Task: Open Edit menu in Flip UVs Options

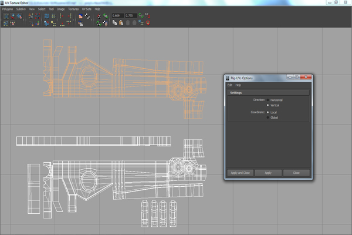Action: [x=229, y=85]
